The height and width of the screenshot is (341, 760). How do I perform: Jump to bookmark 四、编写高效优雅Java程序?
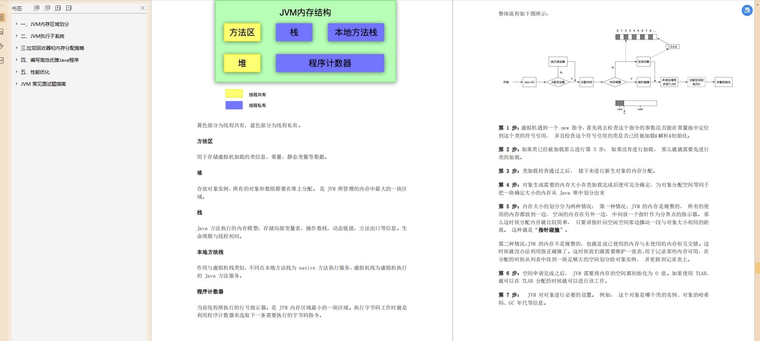pyautogui.click(x=50, y=60)
